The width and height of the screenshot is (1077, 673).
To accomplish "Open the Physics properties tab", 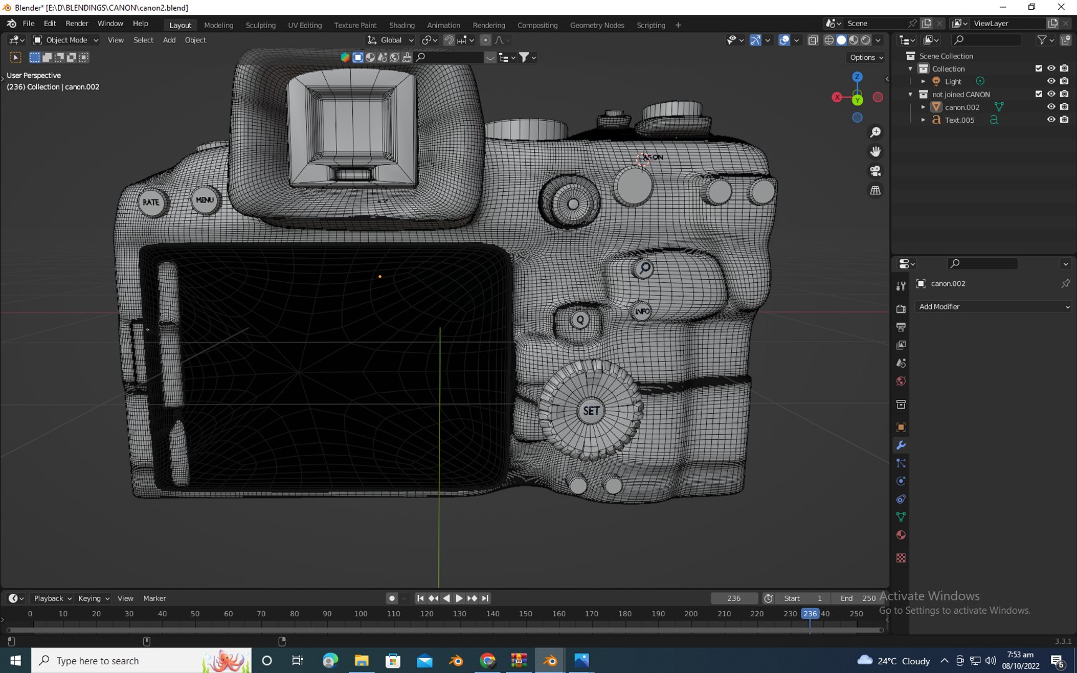I will [901, 481].
